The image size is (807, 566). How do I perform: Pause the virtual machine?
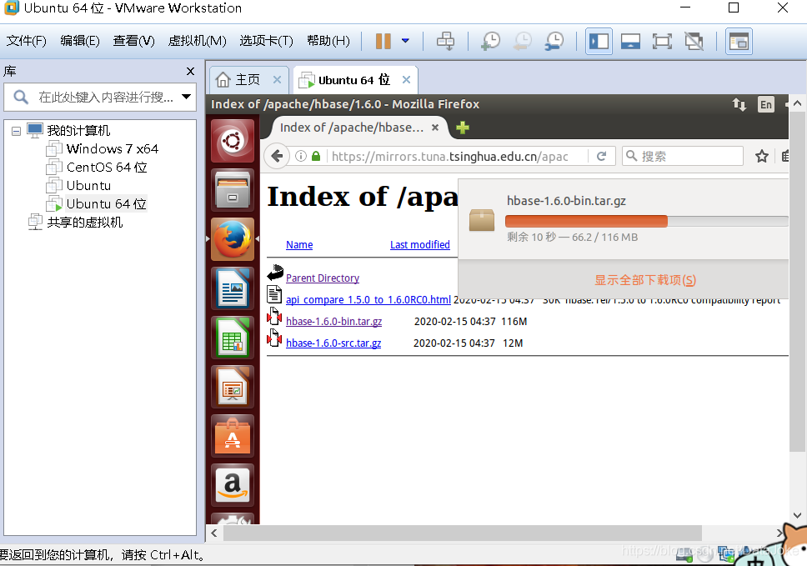[x=383, y=41]
